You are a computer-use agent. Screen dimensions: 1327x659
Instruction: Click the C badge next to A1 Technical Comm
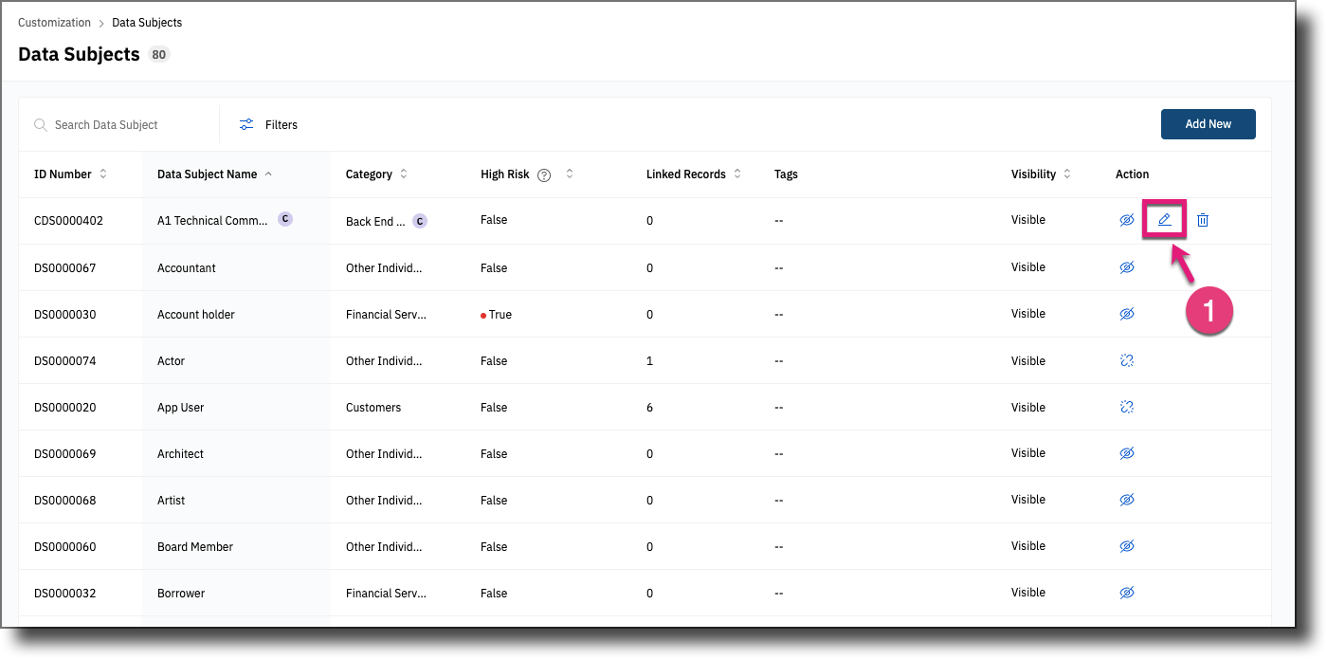point(284,218)
